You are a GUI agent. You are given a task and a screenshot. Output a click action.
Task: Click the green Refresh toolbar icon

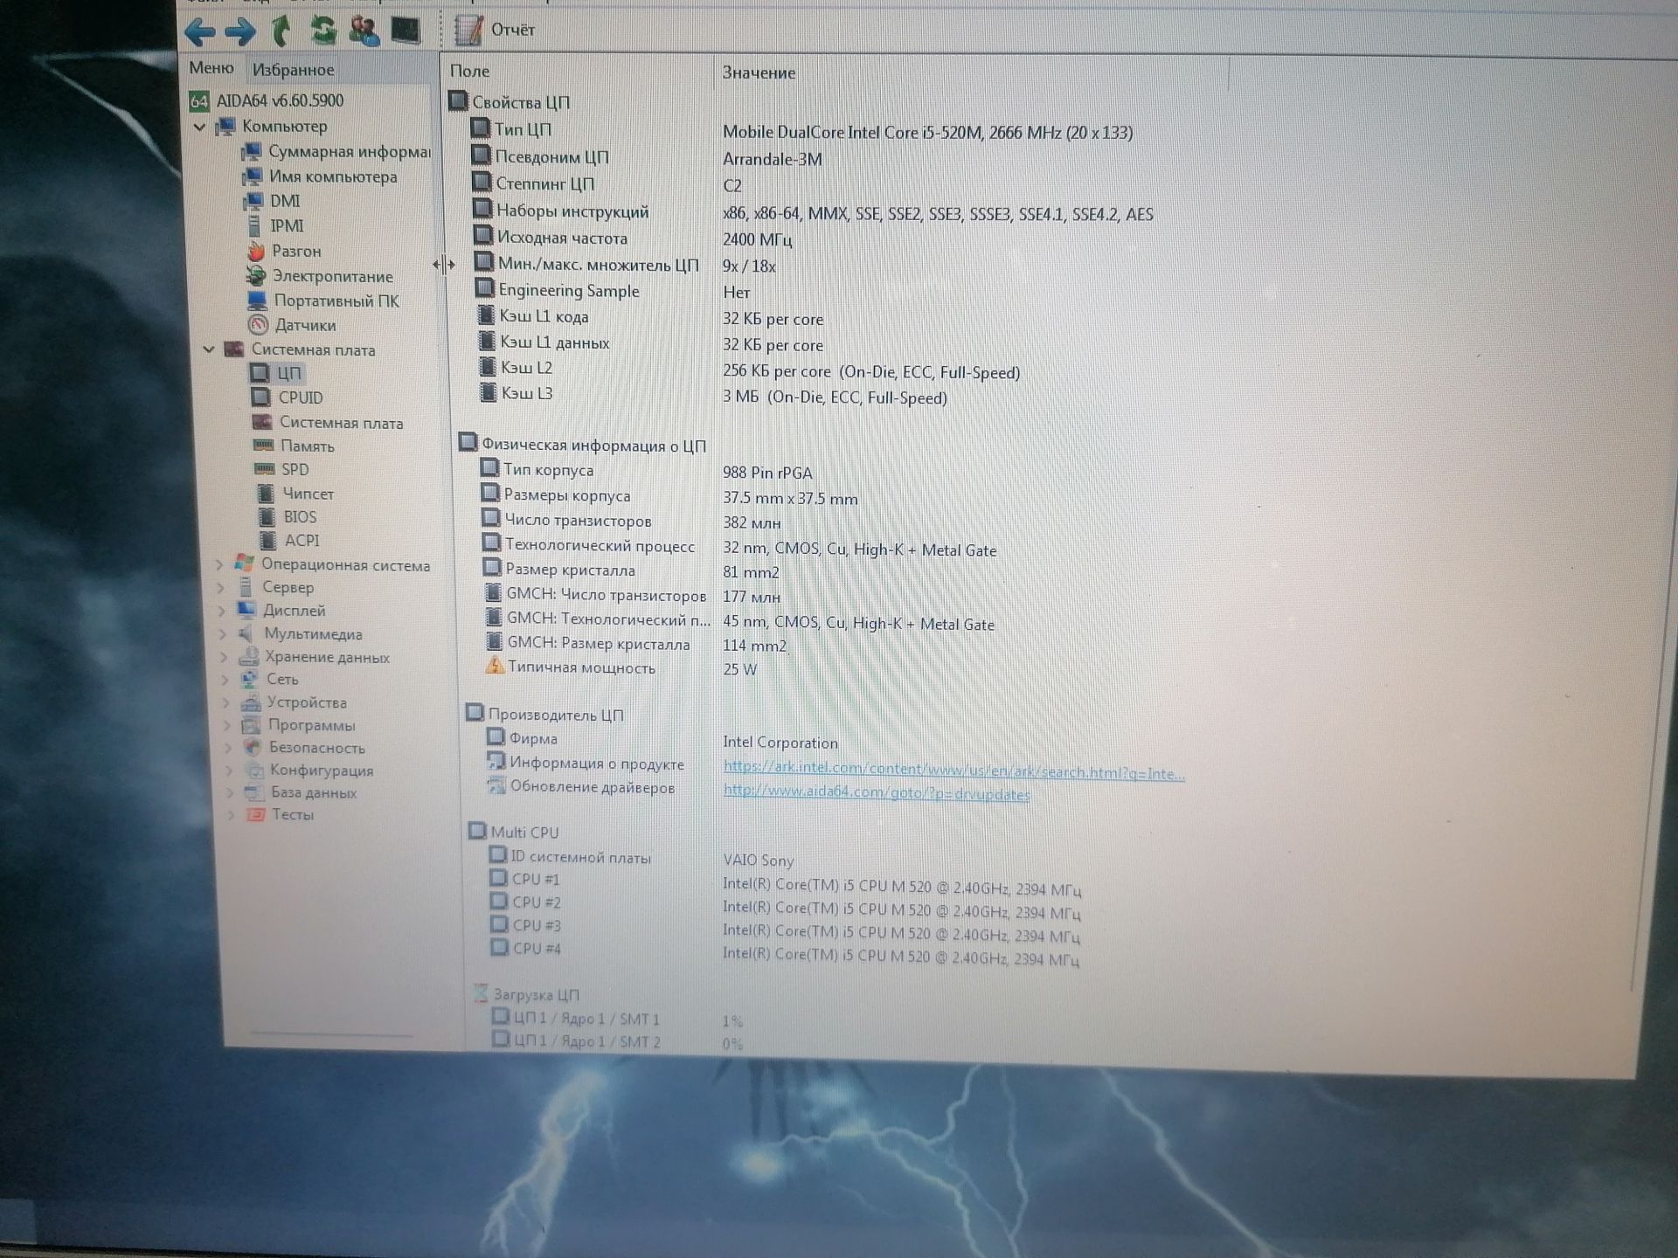[x=322, y=31]
